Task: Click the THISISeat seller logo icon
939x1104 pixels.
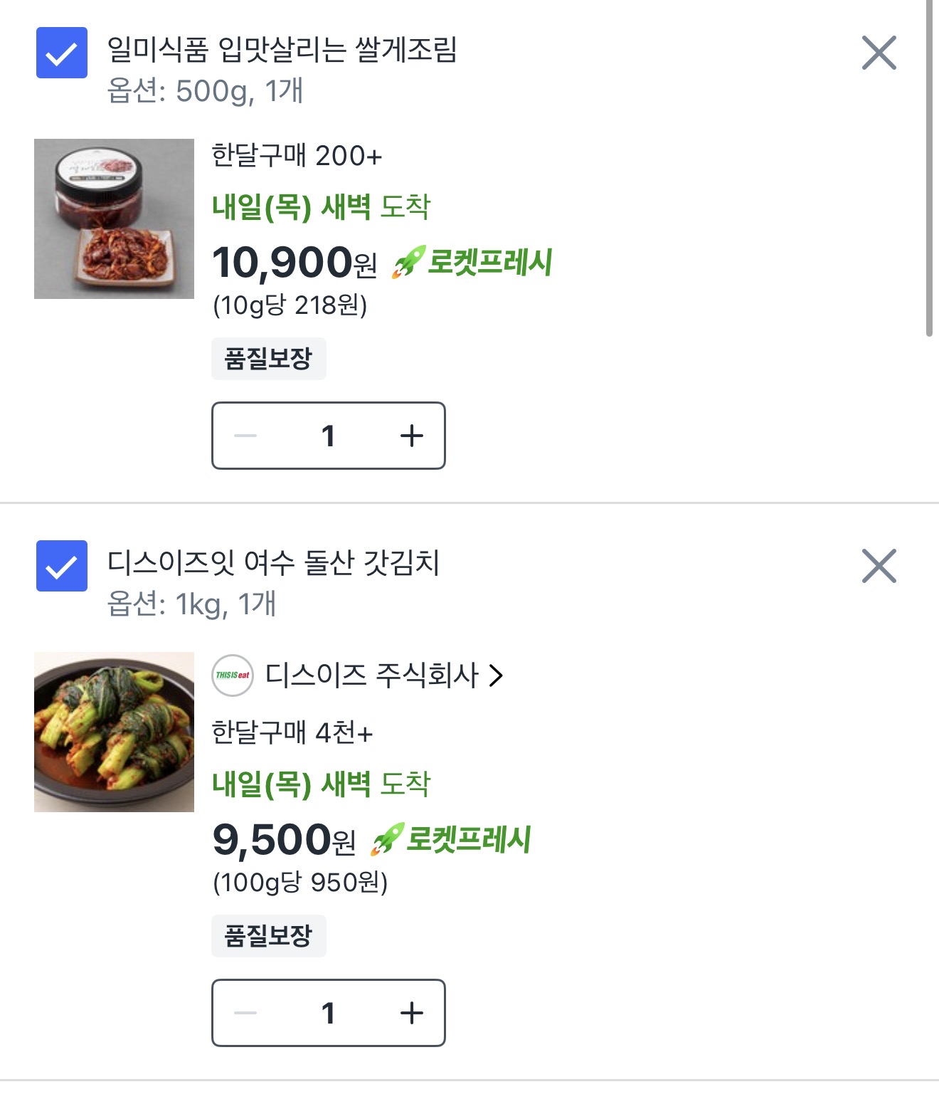Action: 233,675
